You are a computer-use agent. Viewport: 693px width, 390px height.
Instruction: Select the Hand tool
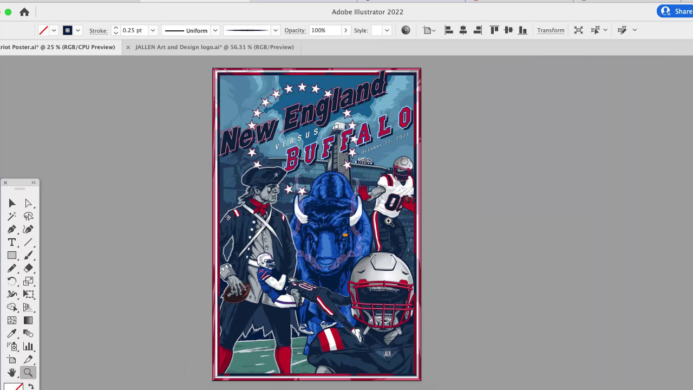(12, 373)
